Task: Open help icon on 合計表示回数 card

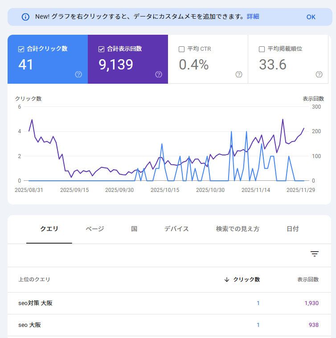Action: point(159,74)
